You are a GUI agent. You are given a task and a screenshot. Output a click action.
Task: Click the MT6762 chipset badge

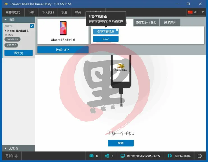click(x=11, y=45)
